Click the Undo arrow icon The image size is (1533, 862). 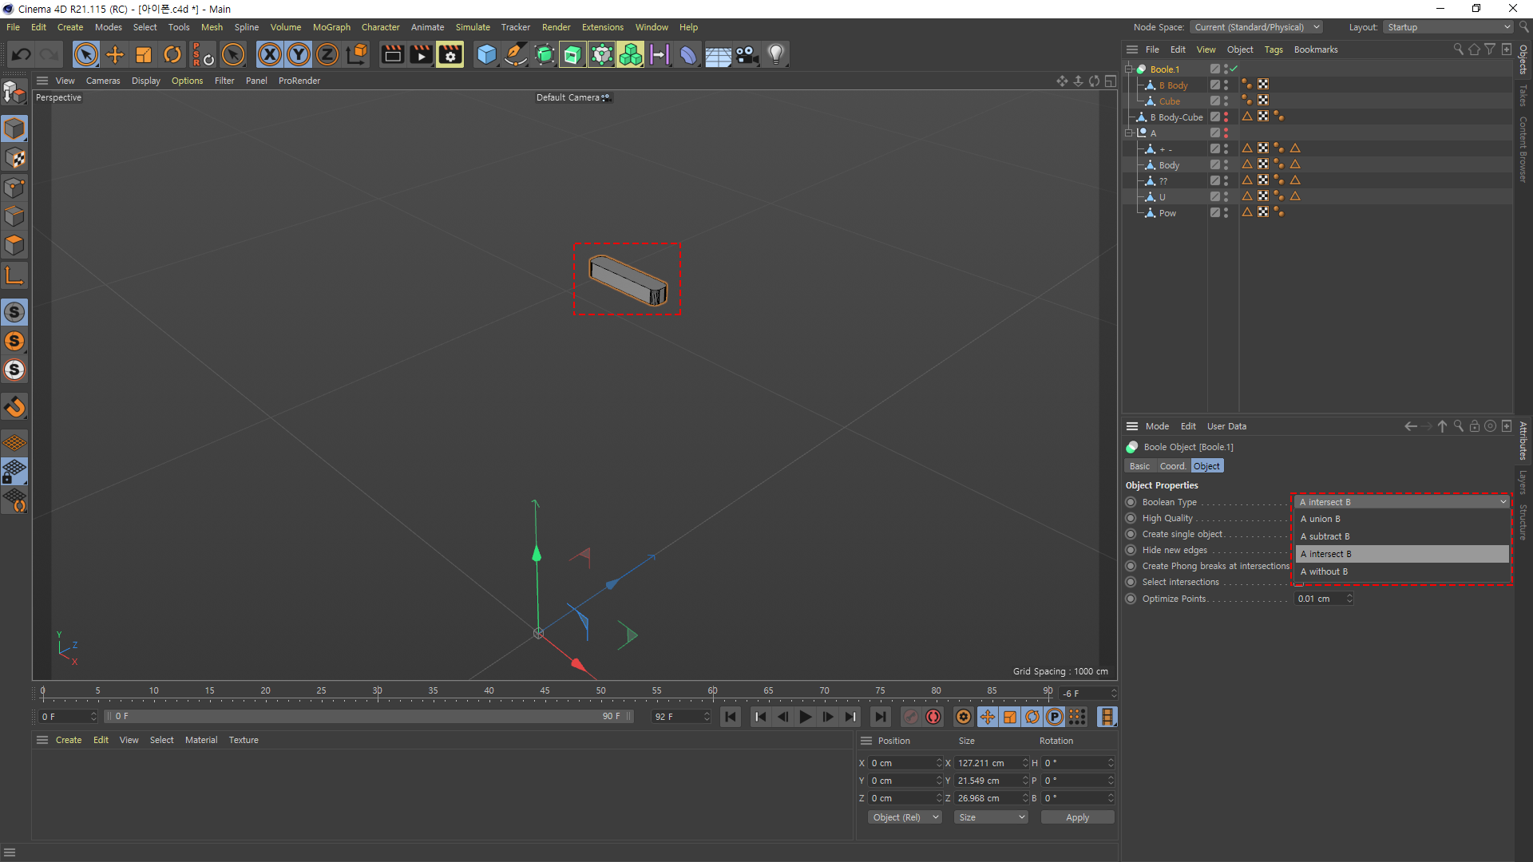pyautogui.click(x=22, y=54)
